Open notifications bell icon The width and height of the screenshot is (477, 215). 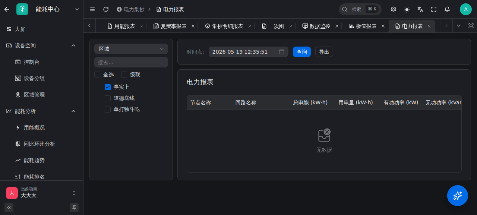(447, 9)
